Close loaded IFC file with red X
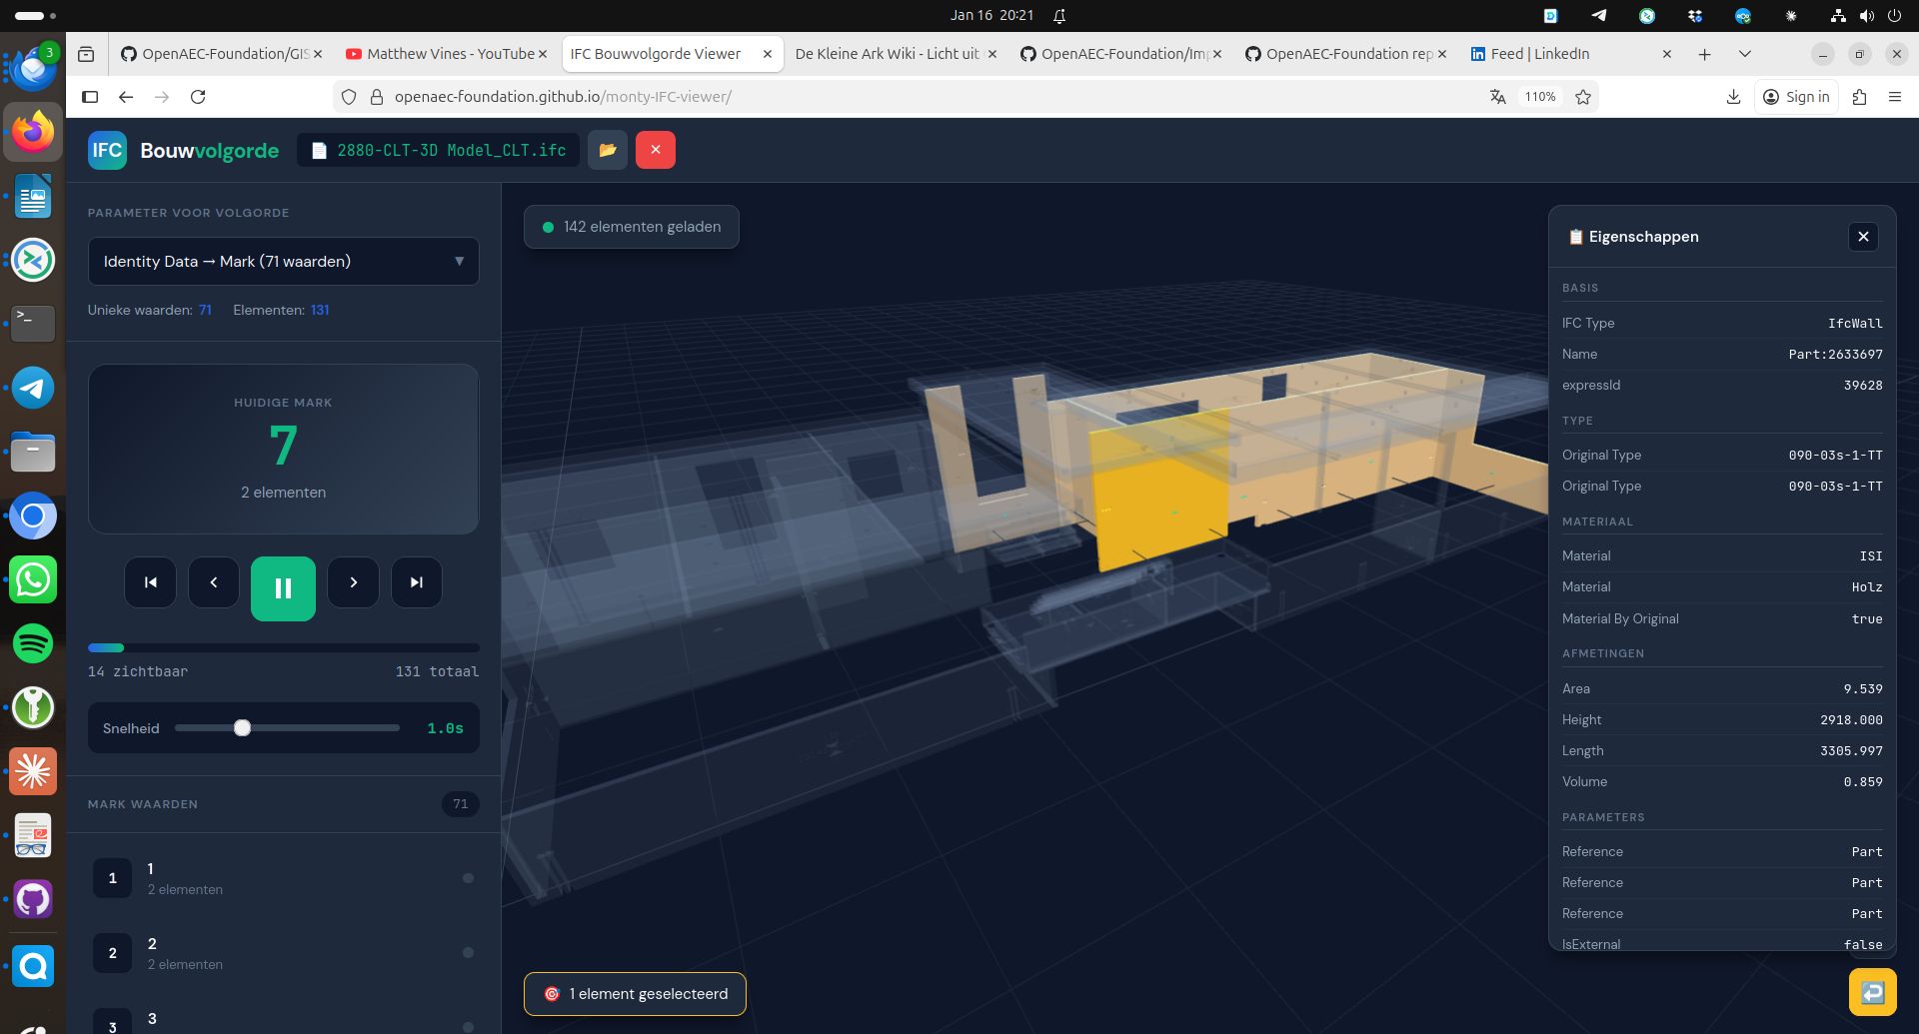This screenshot has width=1919, height=1034. 656,150
